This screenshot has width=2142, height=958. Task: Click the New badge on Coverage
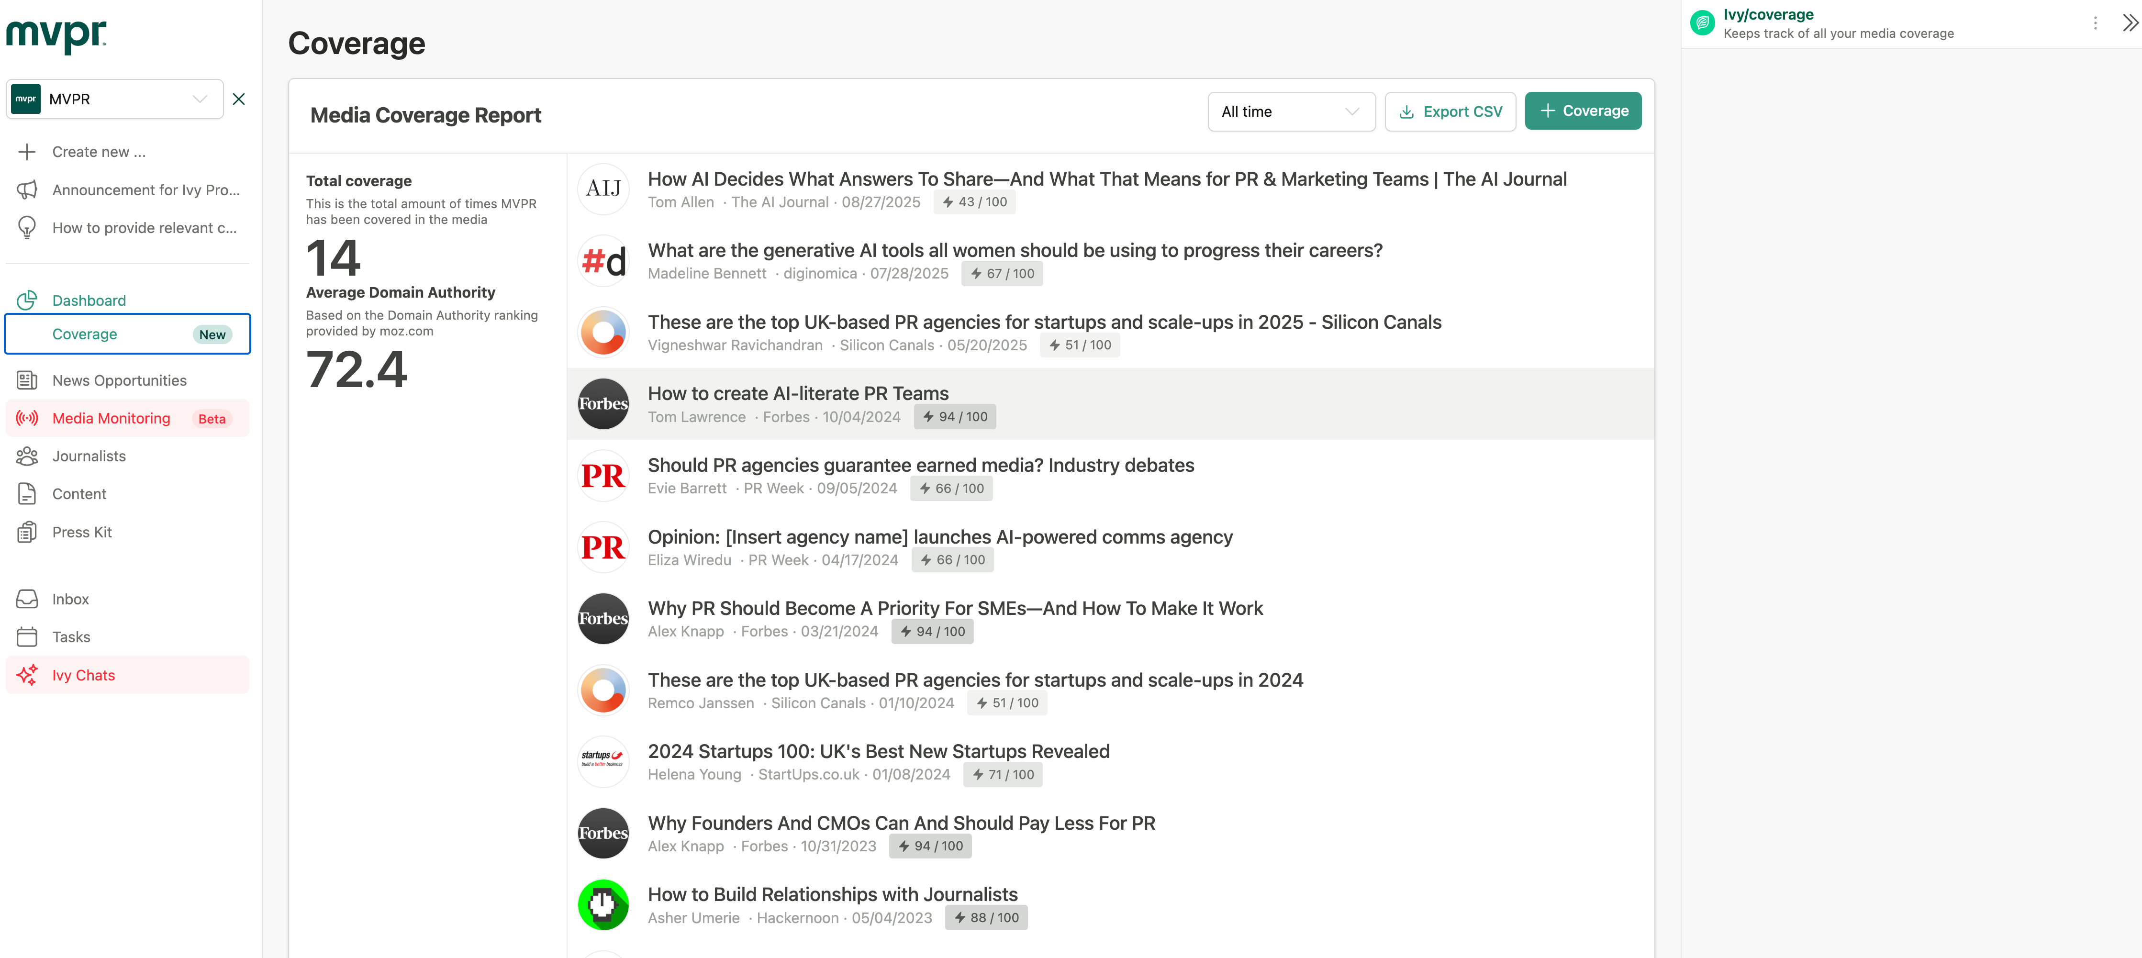[x=212, y=334]
